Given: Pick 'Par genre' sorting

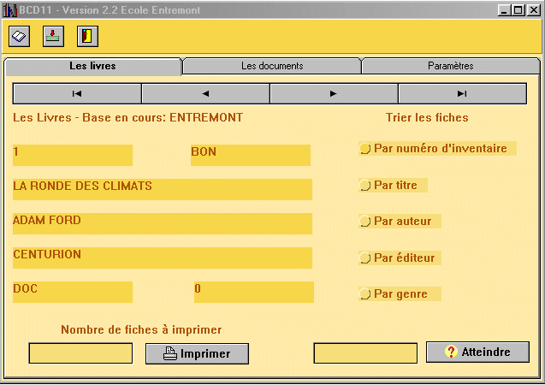Looking at the screenshot, I should coord(365,294).
